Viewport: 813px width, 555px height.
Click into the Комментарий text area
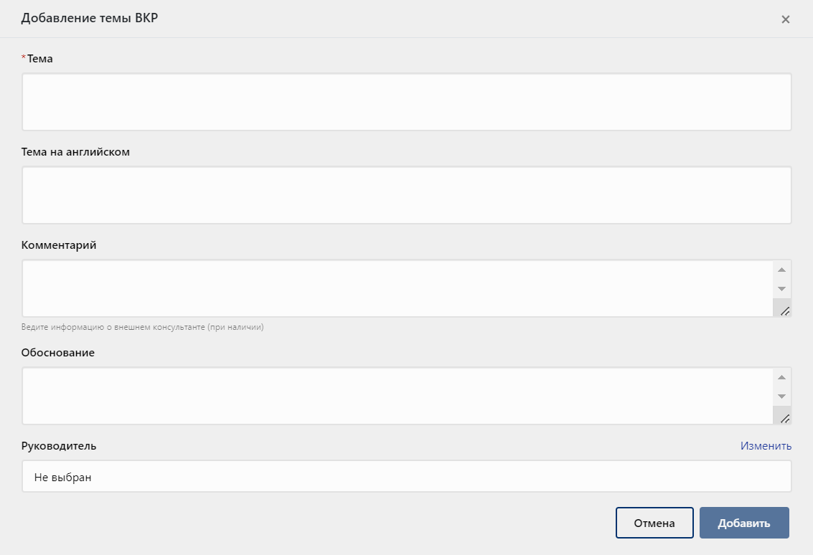397,288
